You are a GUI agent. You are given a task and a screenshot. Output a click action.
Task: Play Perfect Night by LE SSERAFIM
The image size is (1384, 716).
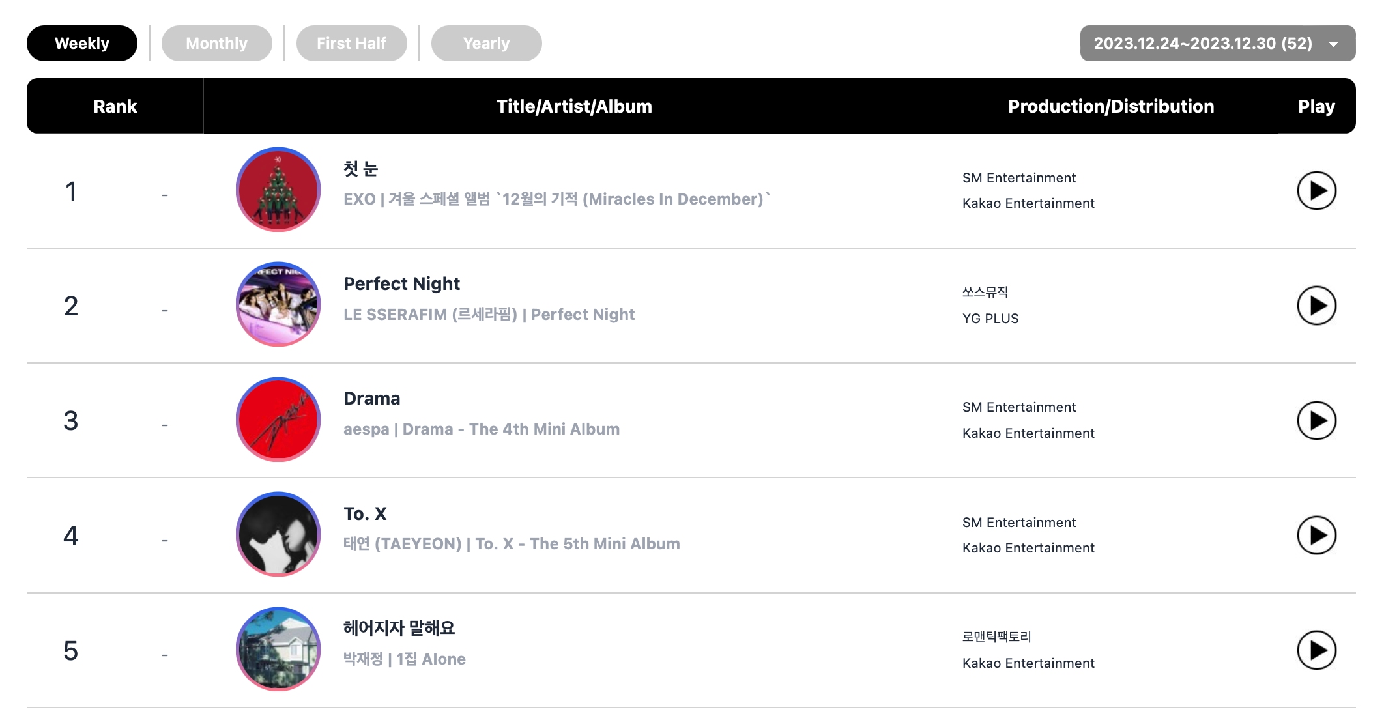click(1316, 306)
